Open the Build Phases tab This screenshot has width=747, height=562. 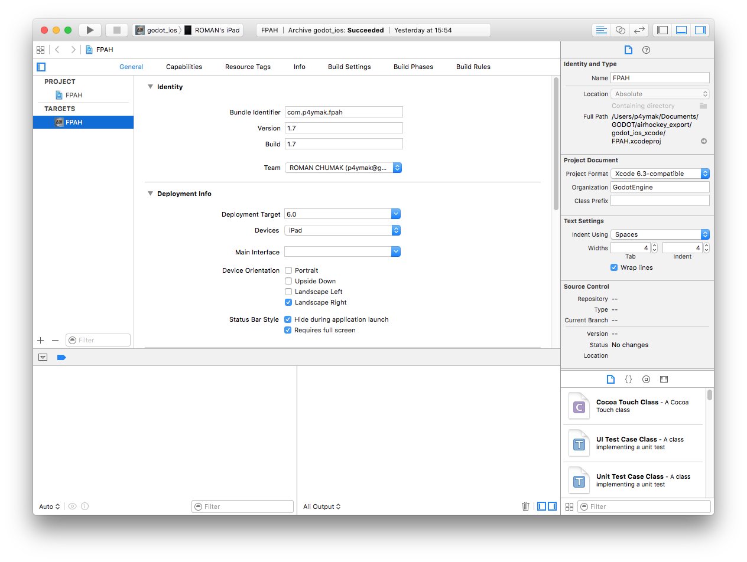(x=413, y=67)
